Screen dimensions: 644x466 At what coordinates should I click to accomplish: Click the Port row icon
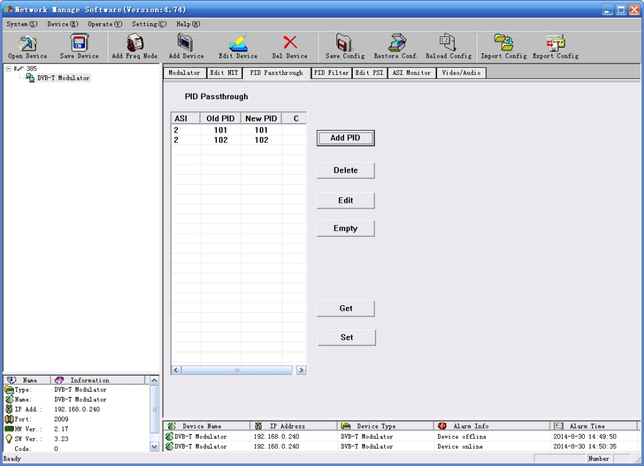[9, 420]
